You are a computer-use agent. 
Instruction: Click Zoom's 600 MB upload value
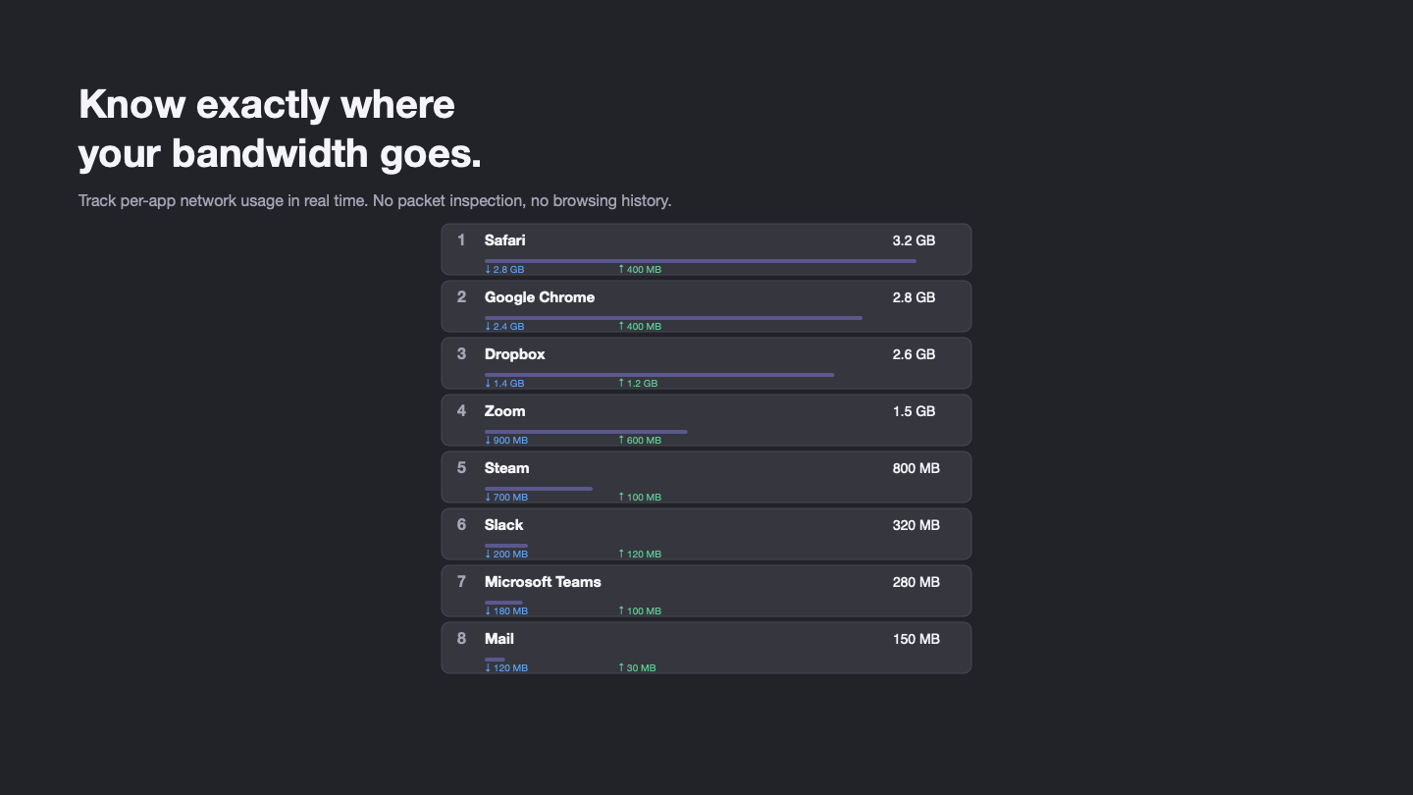click(x=640, y=441)
